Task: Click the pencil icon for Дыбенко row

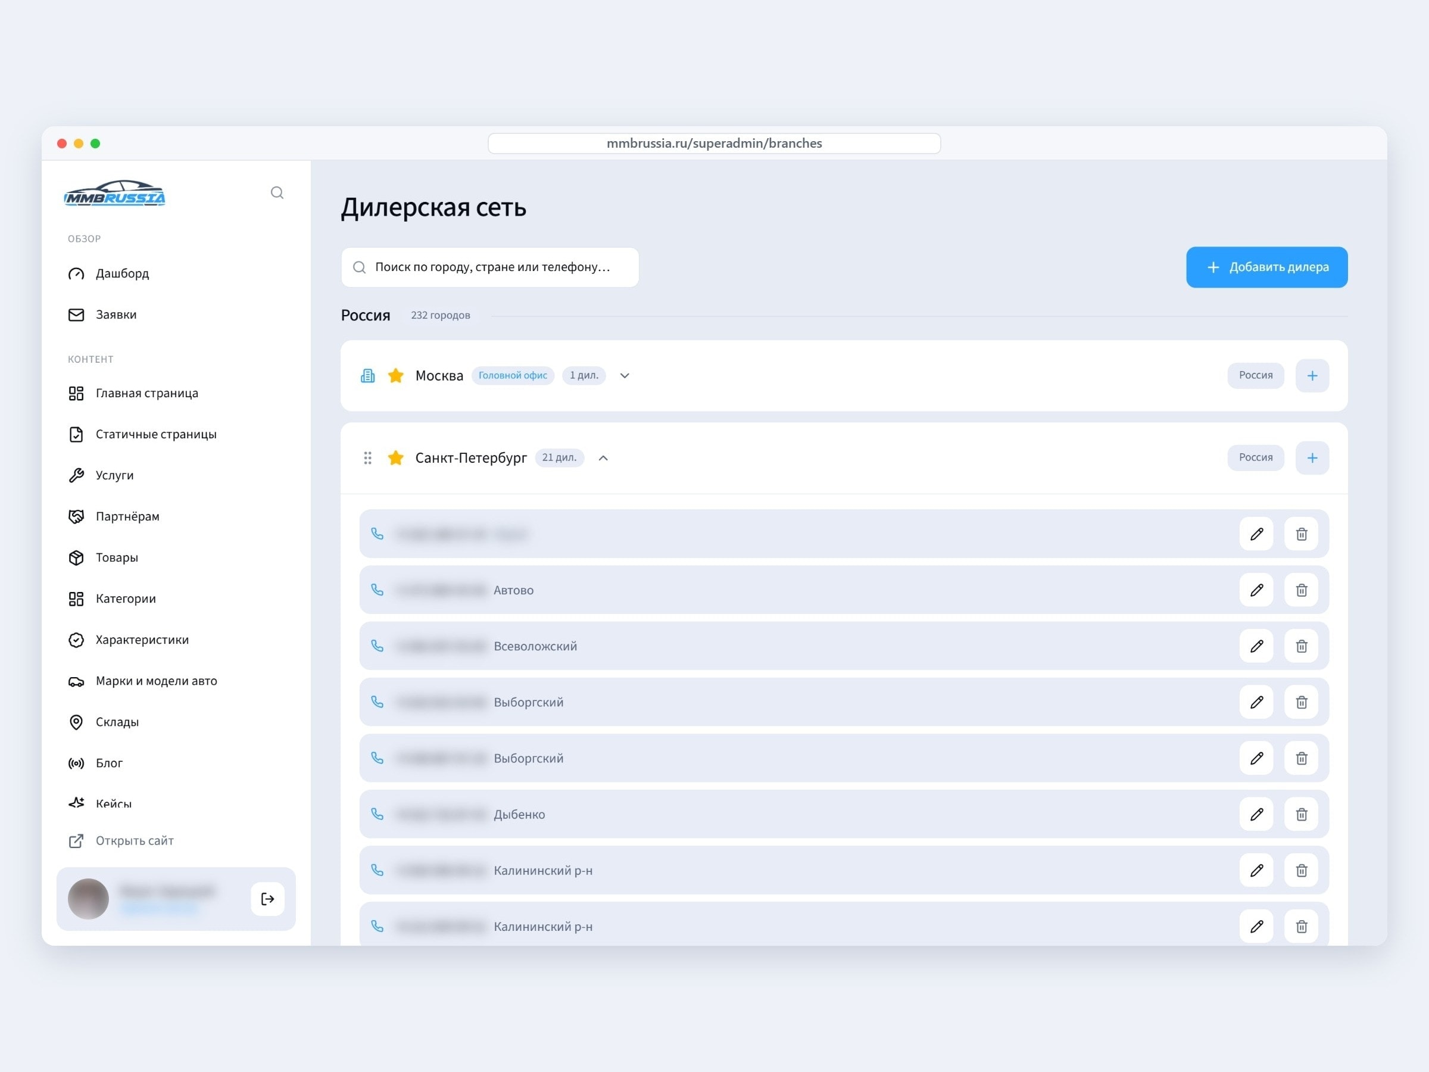Action: (1256, 814)
